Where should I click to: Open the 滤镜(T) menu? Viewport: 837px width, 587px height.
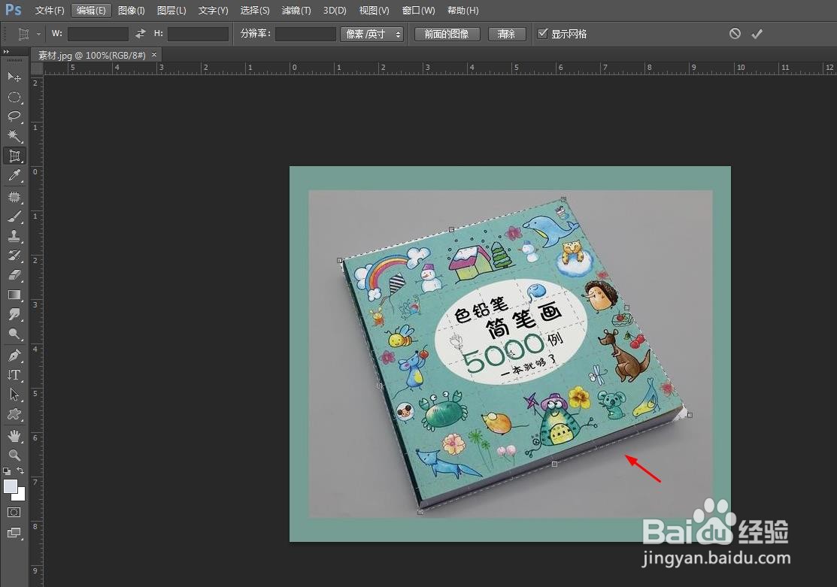coord(296,10)
